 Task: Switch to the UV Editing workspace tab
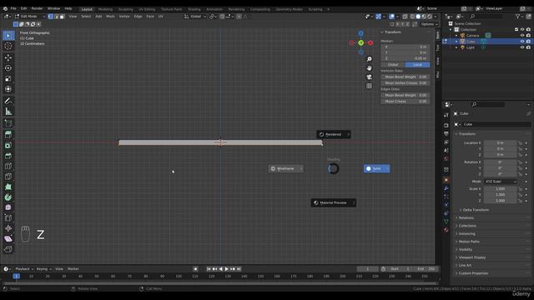[x=147, y=9]
